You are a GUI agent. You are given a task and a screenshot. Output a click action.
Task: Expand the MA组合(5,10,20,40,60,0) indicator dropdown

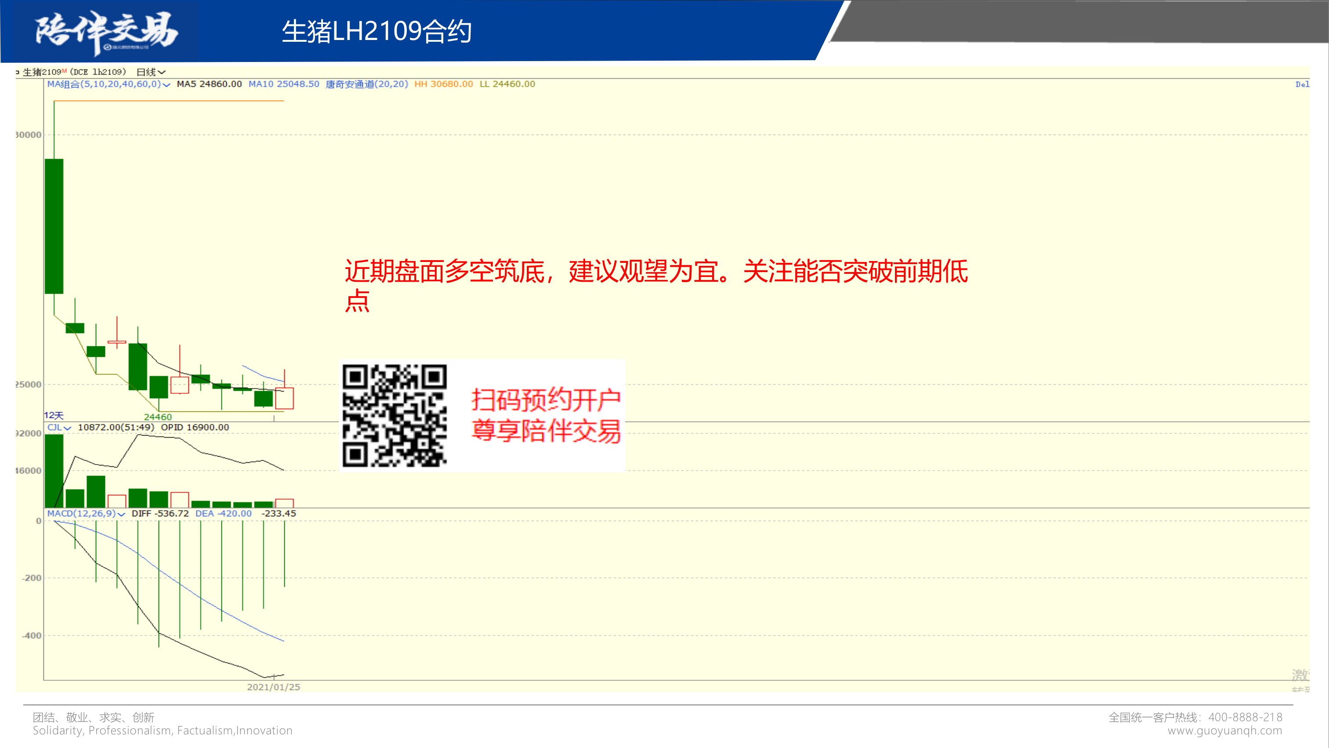[166, 85]
